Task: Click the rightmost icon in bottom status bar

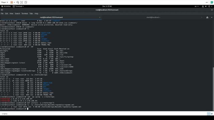Action: point(212,114)
